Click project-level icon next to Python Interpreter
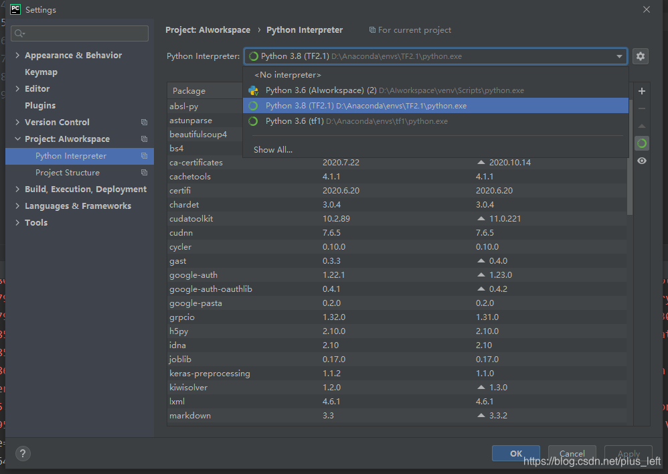 tap(145, 156)
